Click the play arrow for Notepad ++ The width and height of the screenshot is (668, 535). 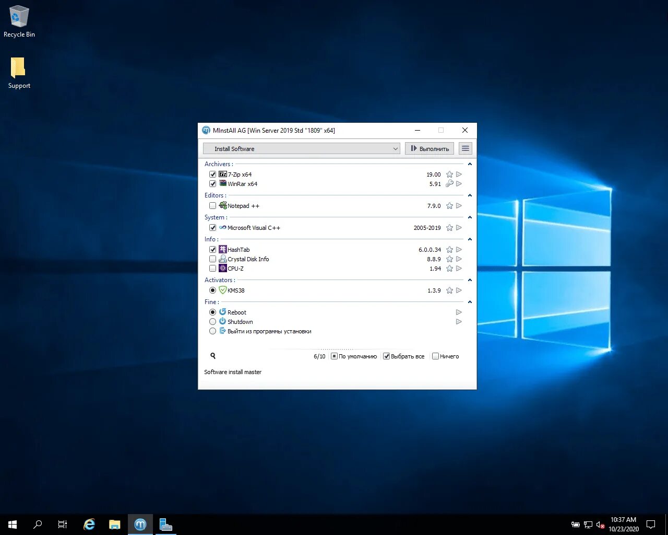(x=459, y=206)
